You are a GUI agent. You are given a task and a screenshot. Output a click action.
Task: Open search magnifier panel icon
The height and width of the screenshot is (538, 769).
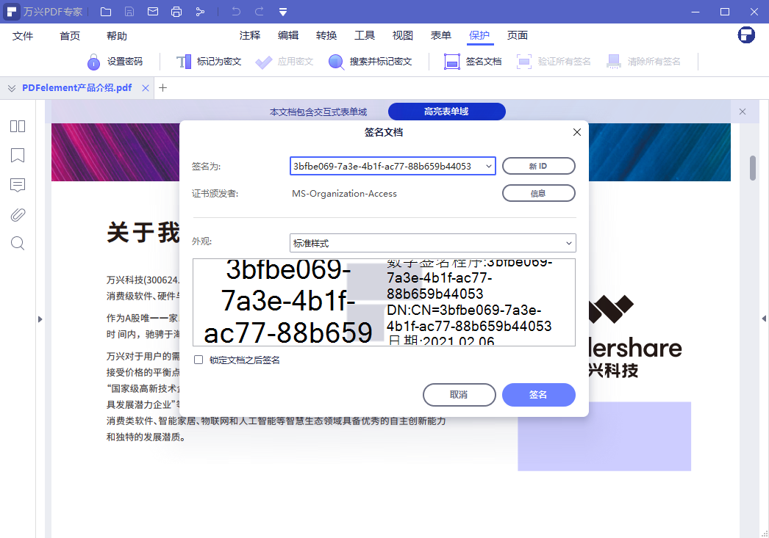[18, 243]
